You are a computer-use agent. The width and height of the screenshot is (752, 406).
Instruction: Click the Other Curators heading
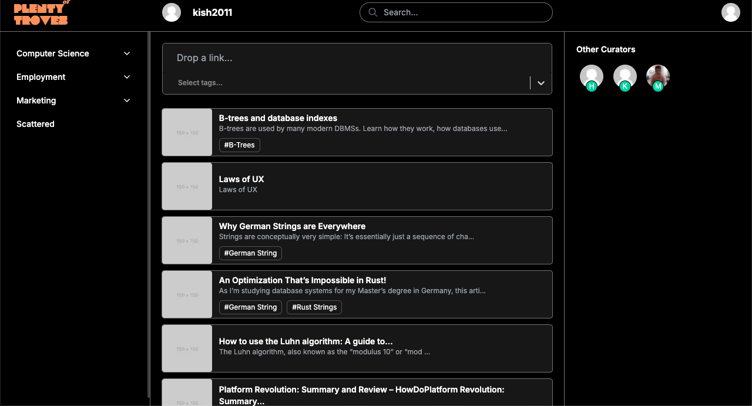[x=606, y=49]
